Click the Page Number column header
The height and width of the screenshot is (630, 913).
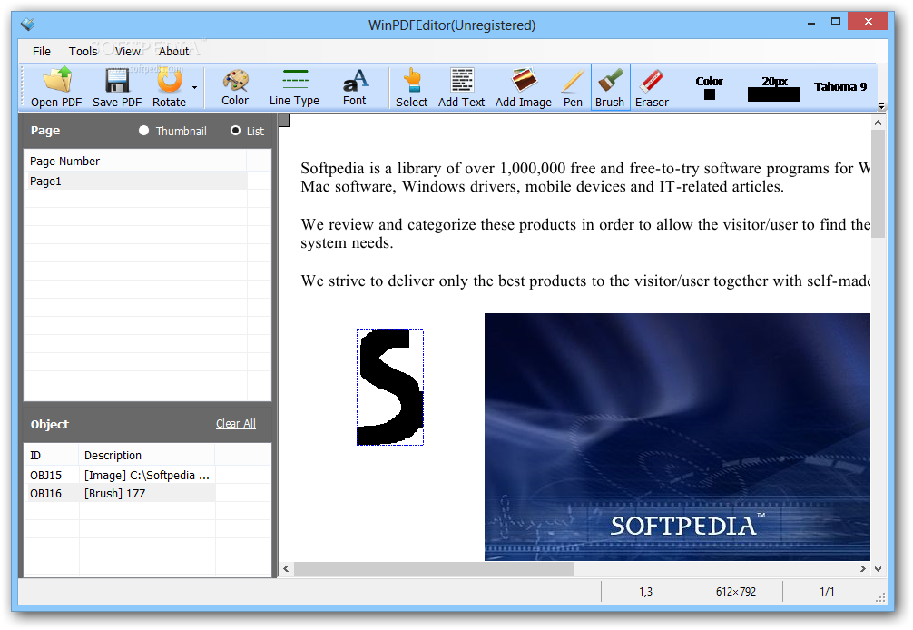[x=135, y=161]
